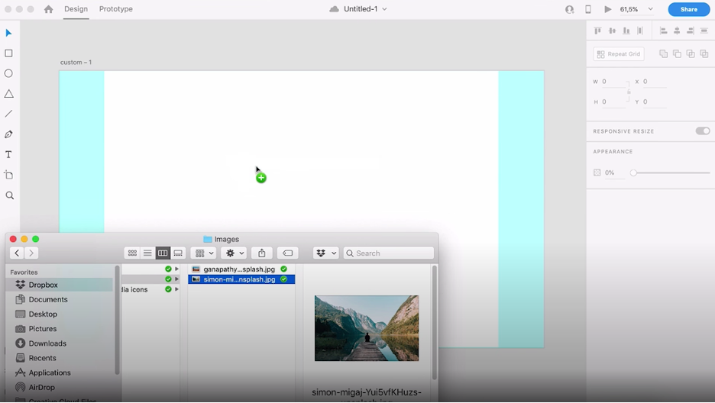Open the Dropbox toolbar dropdown in Finder
The height and width of the screenshot is (403, 715).
[x=326, y=253]
